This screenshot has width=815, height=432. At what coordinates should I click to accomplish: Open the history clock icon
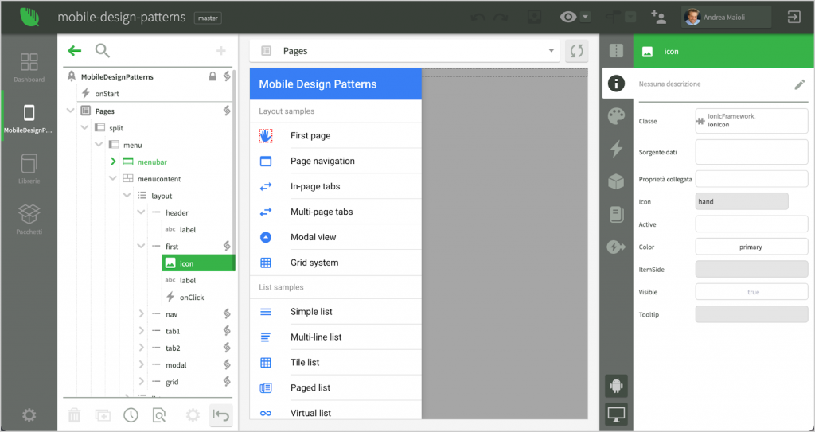pos(131,414)
